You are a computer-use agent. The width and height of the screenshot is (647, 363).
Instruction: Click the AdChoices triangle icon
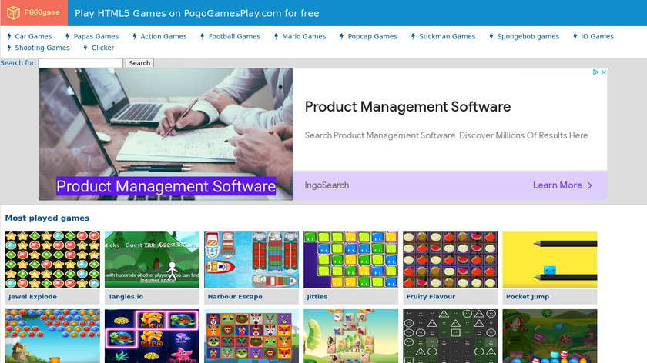[595, 72]
